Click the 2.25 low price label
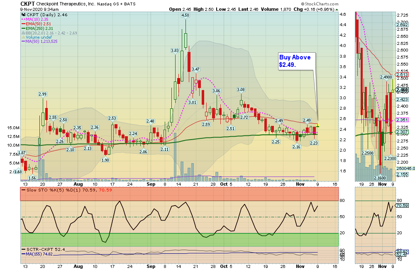This screenshot has width=415, height=270. (276, 142)
